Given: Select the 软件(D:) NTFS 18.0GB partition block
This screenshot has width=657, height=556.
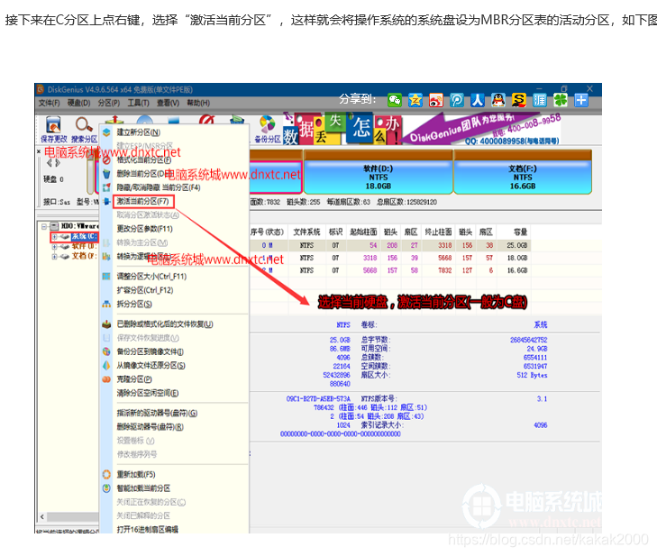Looking at the screenshot, I should [x=379, y=173].
